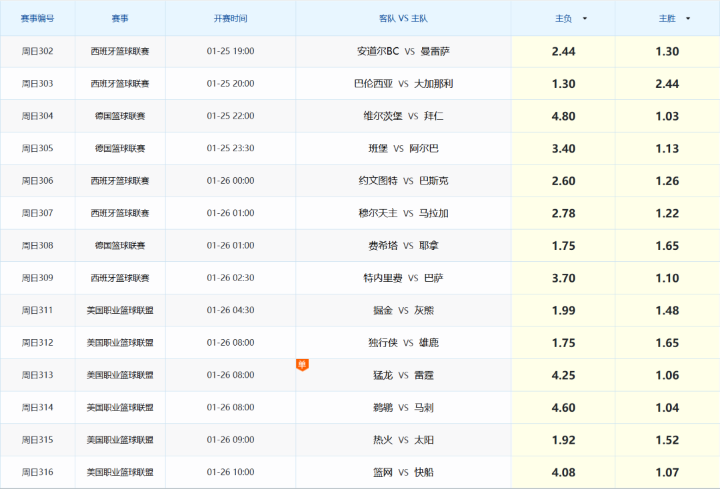Click match 维尔茨堡 VS 拜仁
This screenshot has width=720, height=489.
(x=403, y=116)
